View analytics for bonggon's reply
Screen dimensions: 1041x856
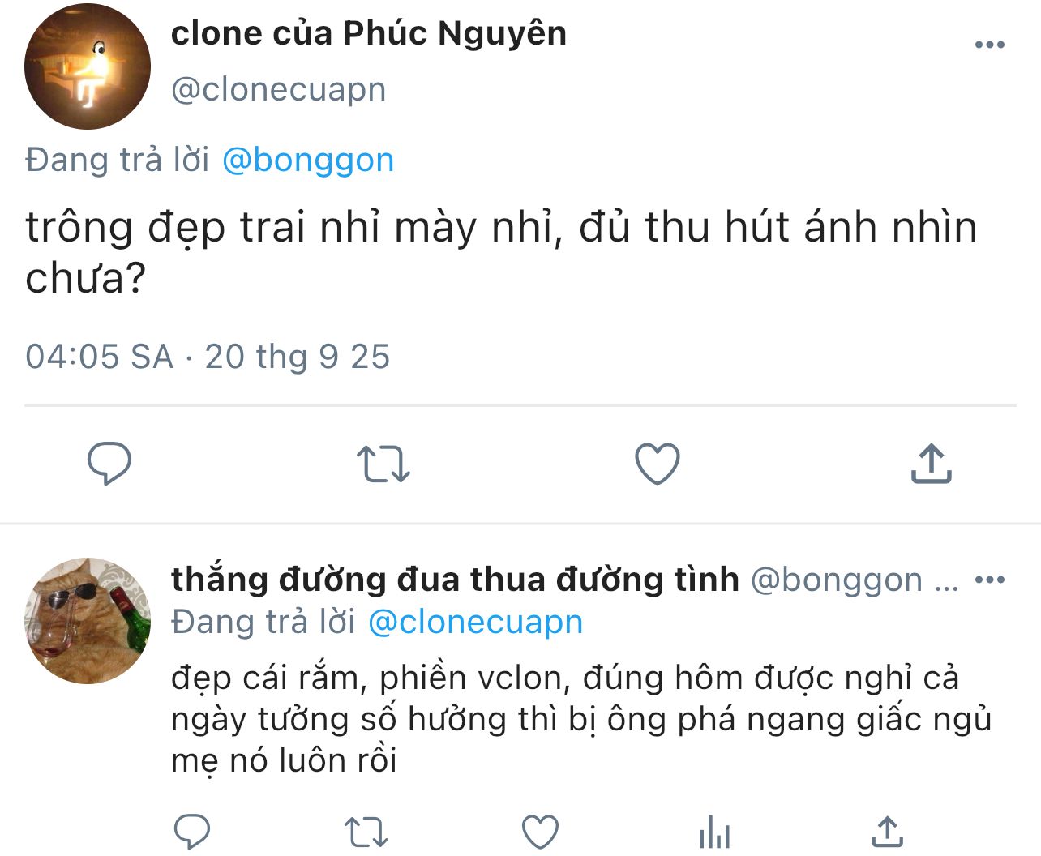[x=714, y=833]
